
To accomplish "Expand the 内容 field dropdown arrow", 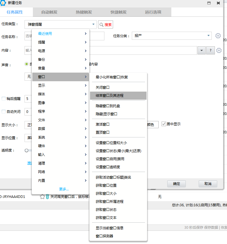I will click(x=201, y=50).
